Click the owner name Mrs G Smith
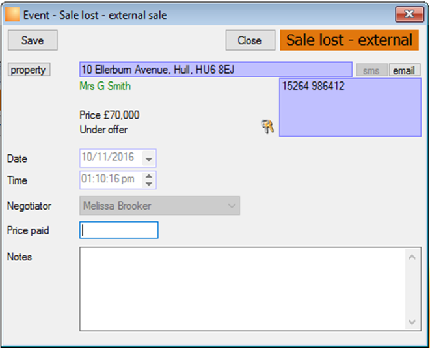Image resolution: width=430 pixels, height=349 pixels. coord(105,86)
